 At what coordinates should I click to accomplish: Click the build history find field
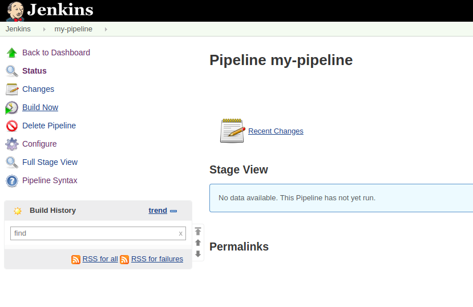point(91,233)
